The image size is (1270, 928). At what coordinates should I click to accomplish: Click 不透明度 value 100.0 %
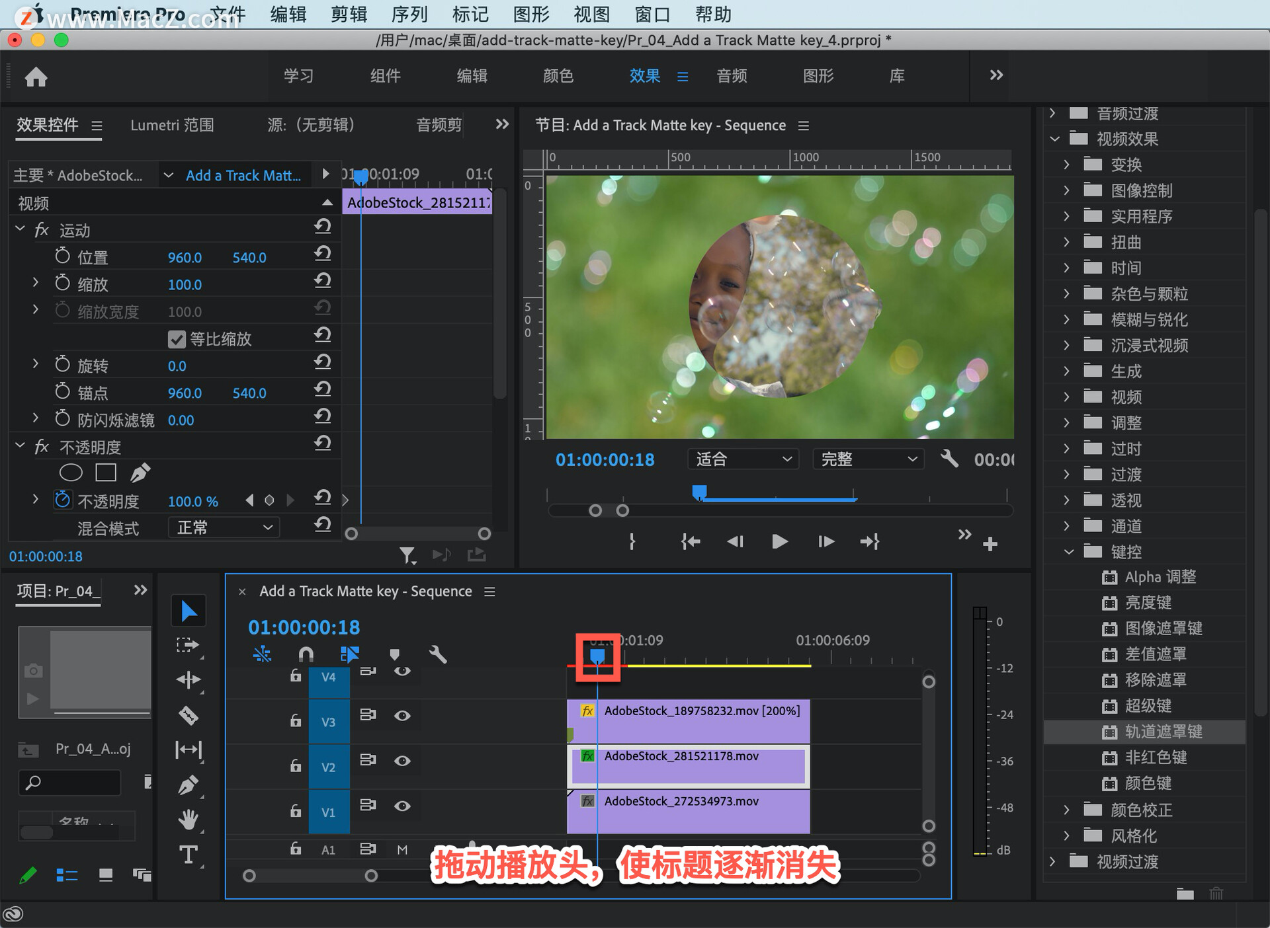point(192,501)
